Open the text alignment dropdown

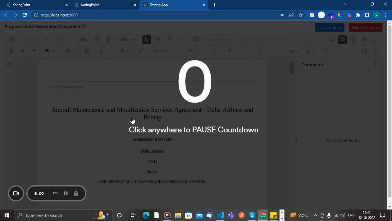pos(232,51)
